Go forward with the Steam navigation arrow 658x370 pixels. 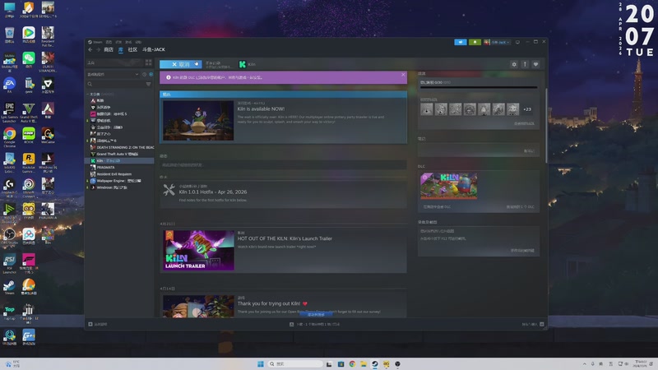(x=98, y=49)
